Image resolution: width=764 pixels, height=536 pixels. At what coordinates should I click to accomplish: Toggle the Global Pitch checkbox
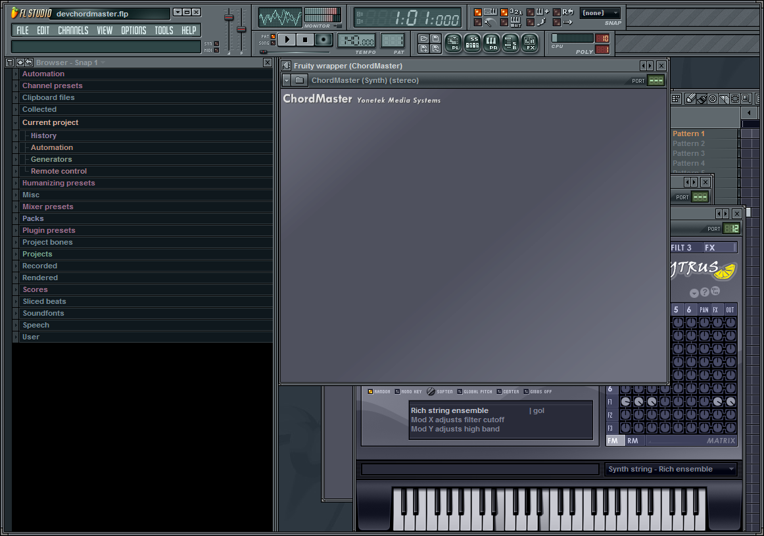(x=460, y=392)
